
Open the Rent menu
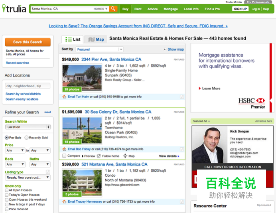138,9
